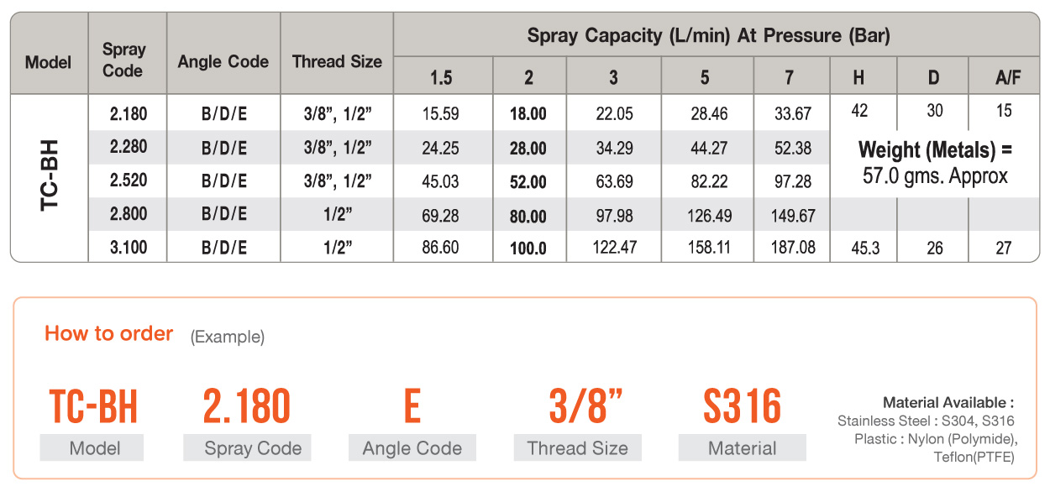
Task: Select spray code 2.800 entry
Action: pyautogui.click(x=128, y=214)
